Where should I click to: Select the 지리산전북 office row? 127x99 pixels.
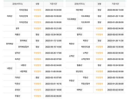point(39,16)
